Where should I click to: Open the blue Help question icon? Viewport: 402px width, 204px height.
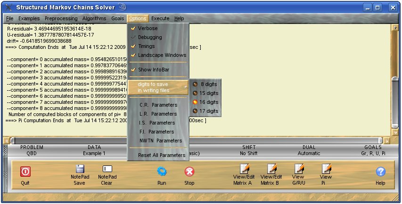pos(380,172)
